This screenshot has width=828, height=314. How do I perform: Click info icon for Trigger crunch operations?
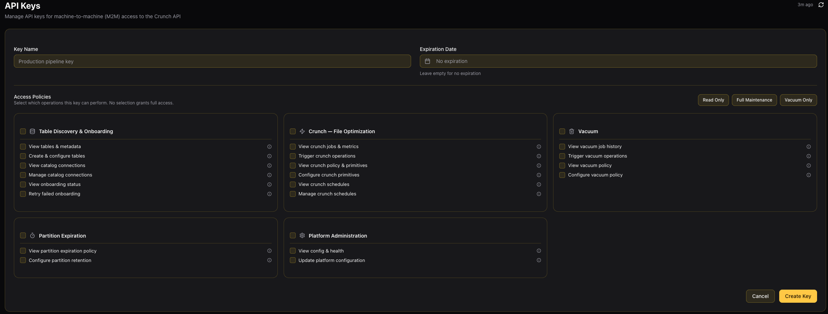coord(539,156)
